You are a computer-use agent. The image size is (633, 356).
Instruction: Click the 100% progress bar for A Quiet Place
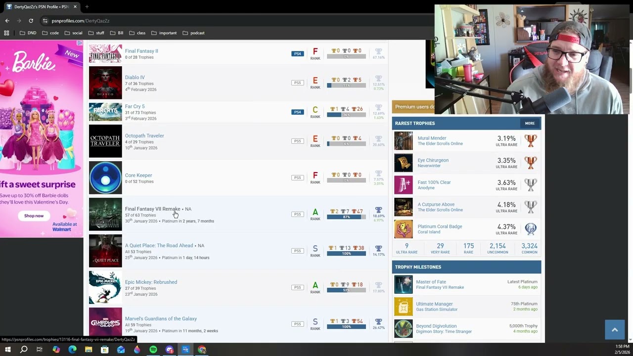coord(346,254)
